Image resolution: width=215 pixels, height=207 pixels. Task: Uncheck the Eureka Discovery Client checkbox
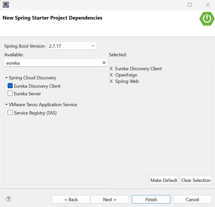coord(10,86)
